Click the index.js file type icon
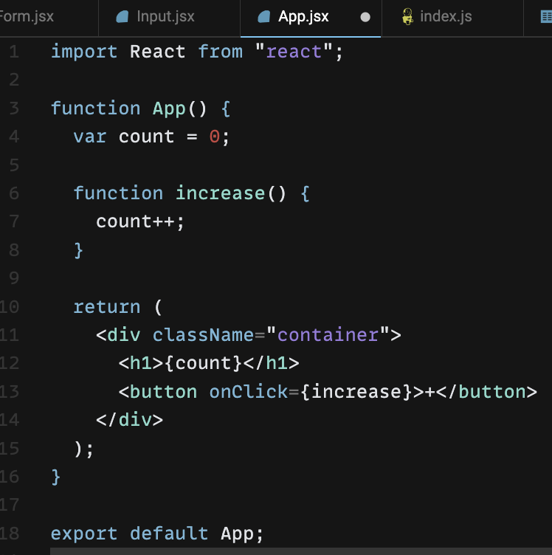 pos(407,17)
